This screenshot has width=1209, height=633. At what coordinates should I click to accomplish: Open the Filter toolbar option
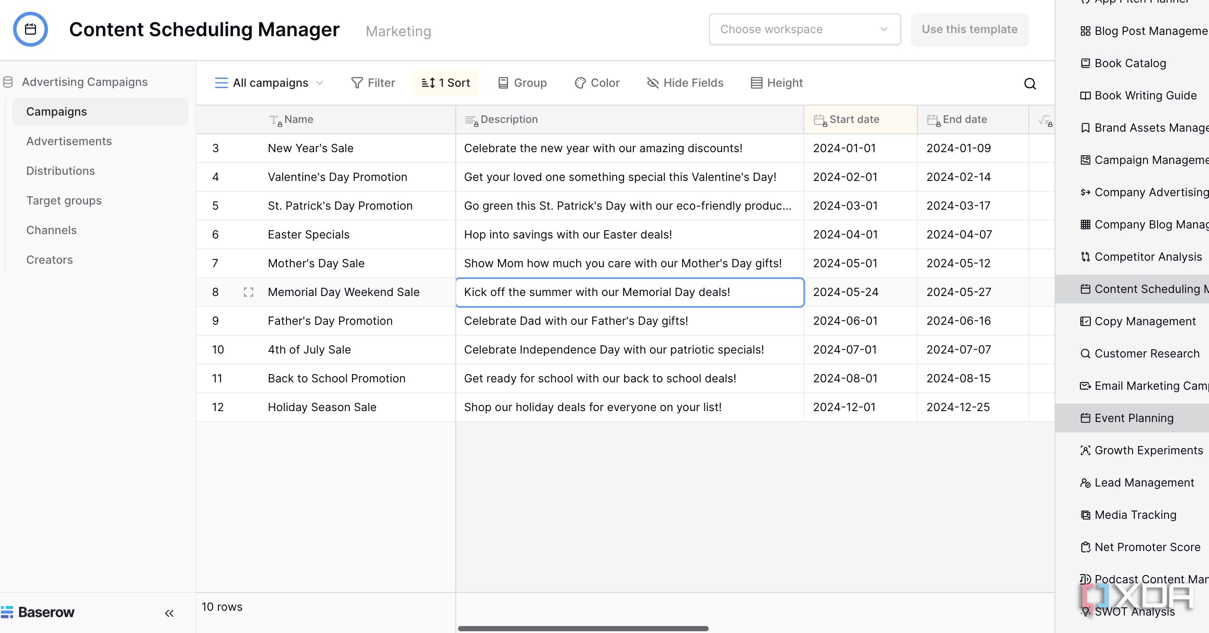coord(373,83)
